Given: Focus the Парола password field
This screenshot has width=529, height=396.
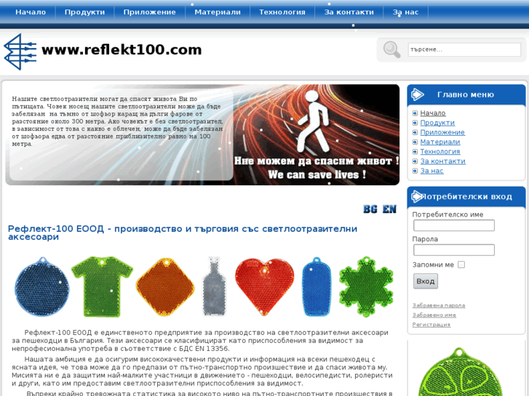Looking at the screenshot, I should pyautogui.click(x=454, y=250).
